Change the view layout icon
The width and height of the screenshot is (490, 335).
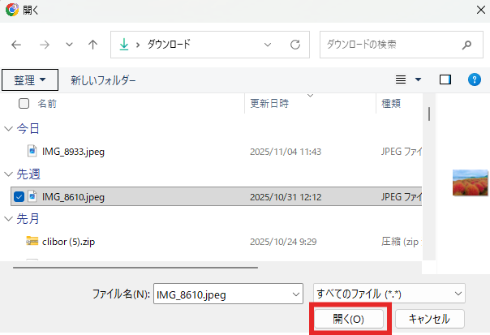[x=401, y=79]
